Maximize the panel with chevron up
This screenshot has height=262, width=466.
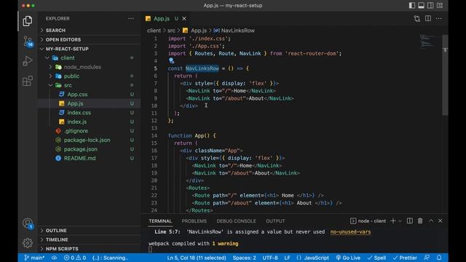pyautogui.click(x=431, y=221)
